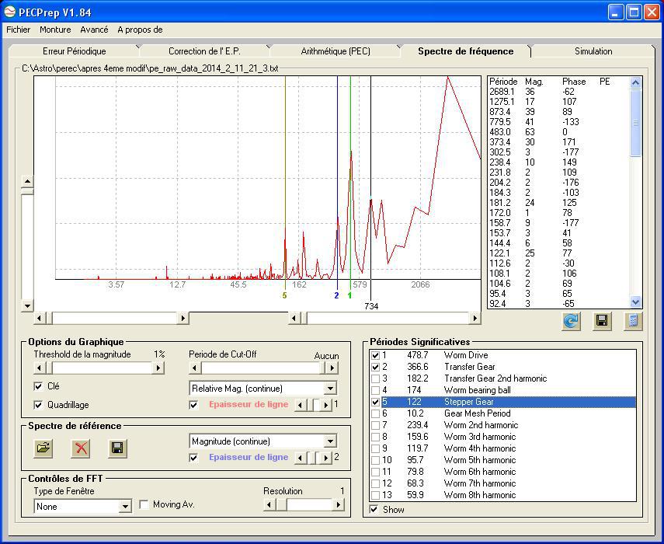Check Worm bearing ball period 174
Screen dimensions: 664x544
[x=375, y=390]
